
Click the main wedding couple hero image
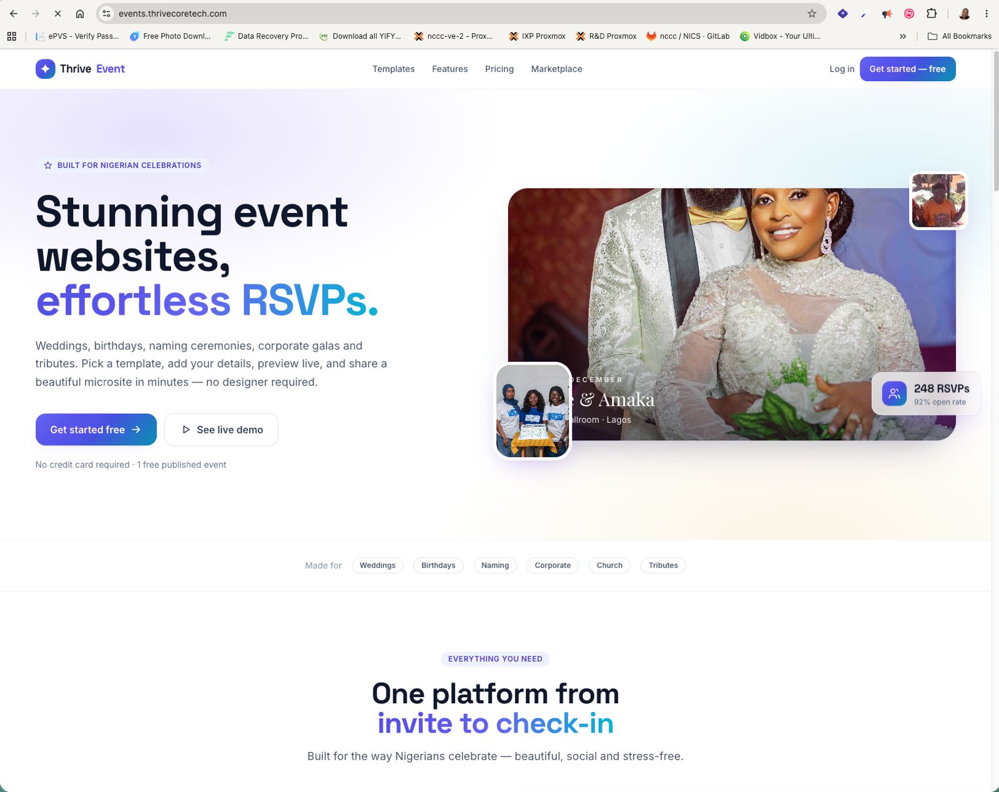732,314
